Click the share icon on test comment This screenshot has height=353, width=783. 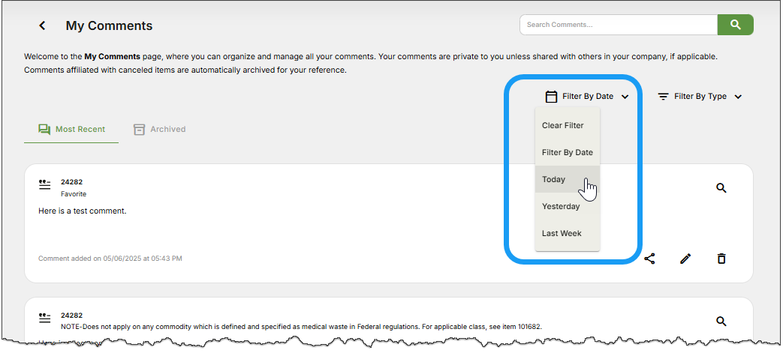649,259
